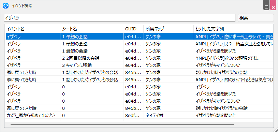The width and height of the screenshot is (278, 132).
Task: Sort by the GUID column header
Action: [x=133, y=29]
